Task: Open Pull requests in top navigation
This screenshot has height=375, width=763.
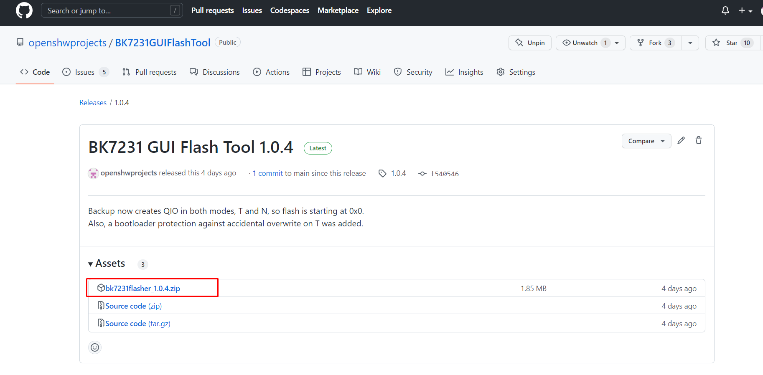Action: coord(213,10)
